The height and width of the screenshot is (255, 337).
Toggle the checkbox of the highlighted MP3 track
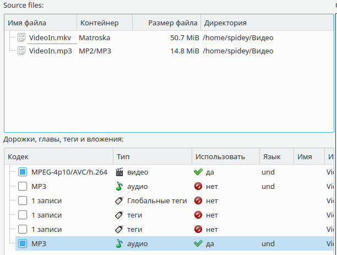point(23,243)
